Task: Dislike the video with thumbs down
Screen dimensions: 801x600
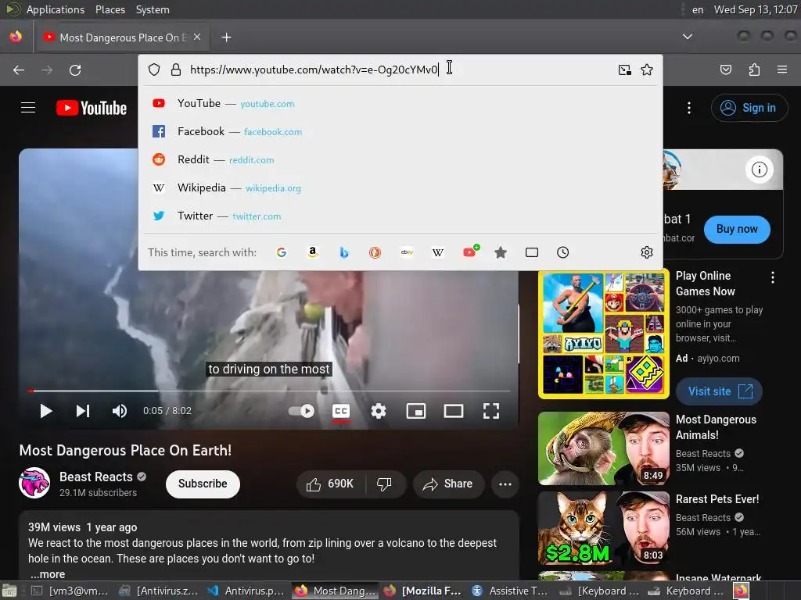Action: click(x=384, y=484)
